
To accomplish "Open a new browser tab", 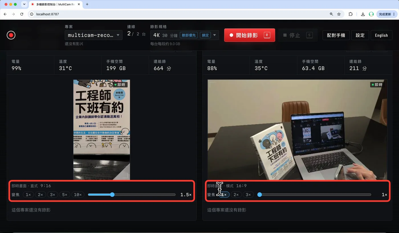I will tap(87, 4).
